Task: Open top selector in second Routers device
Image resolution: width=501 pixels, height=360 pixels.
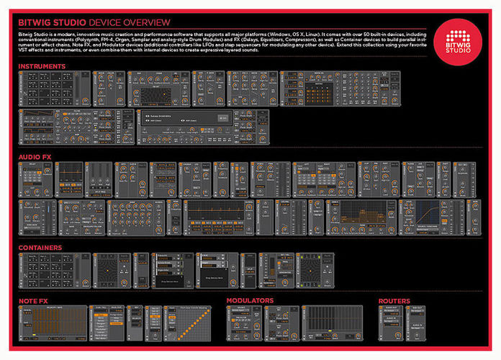Action: (x=417, y=310)
